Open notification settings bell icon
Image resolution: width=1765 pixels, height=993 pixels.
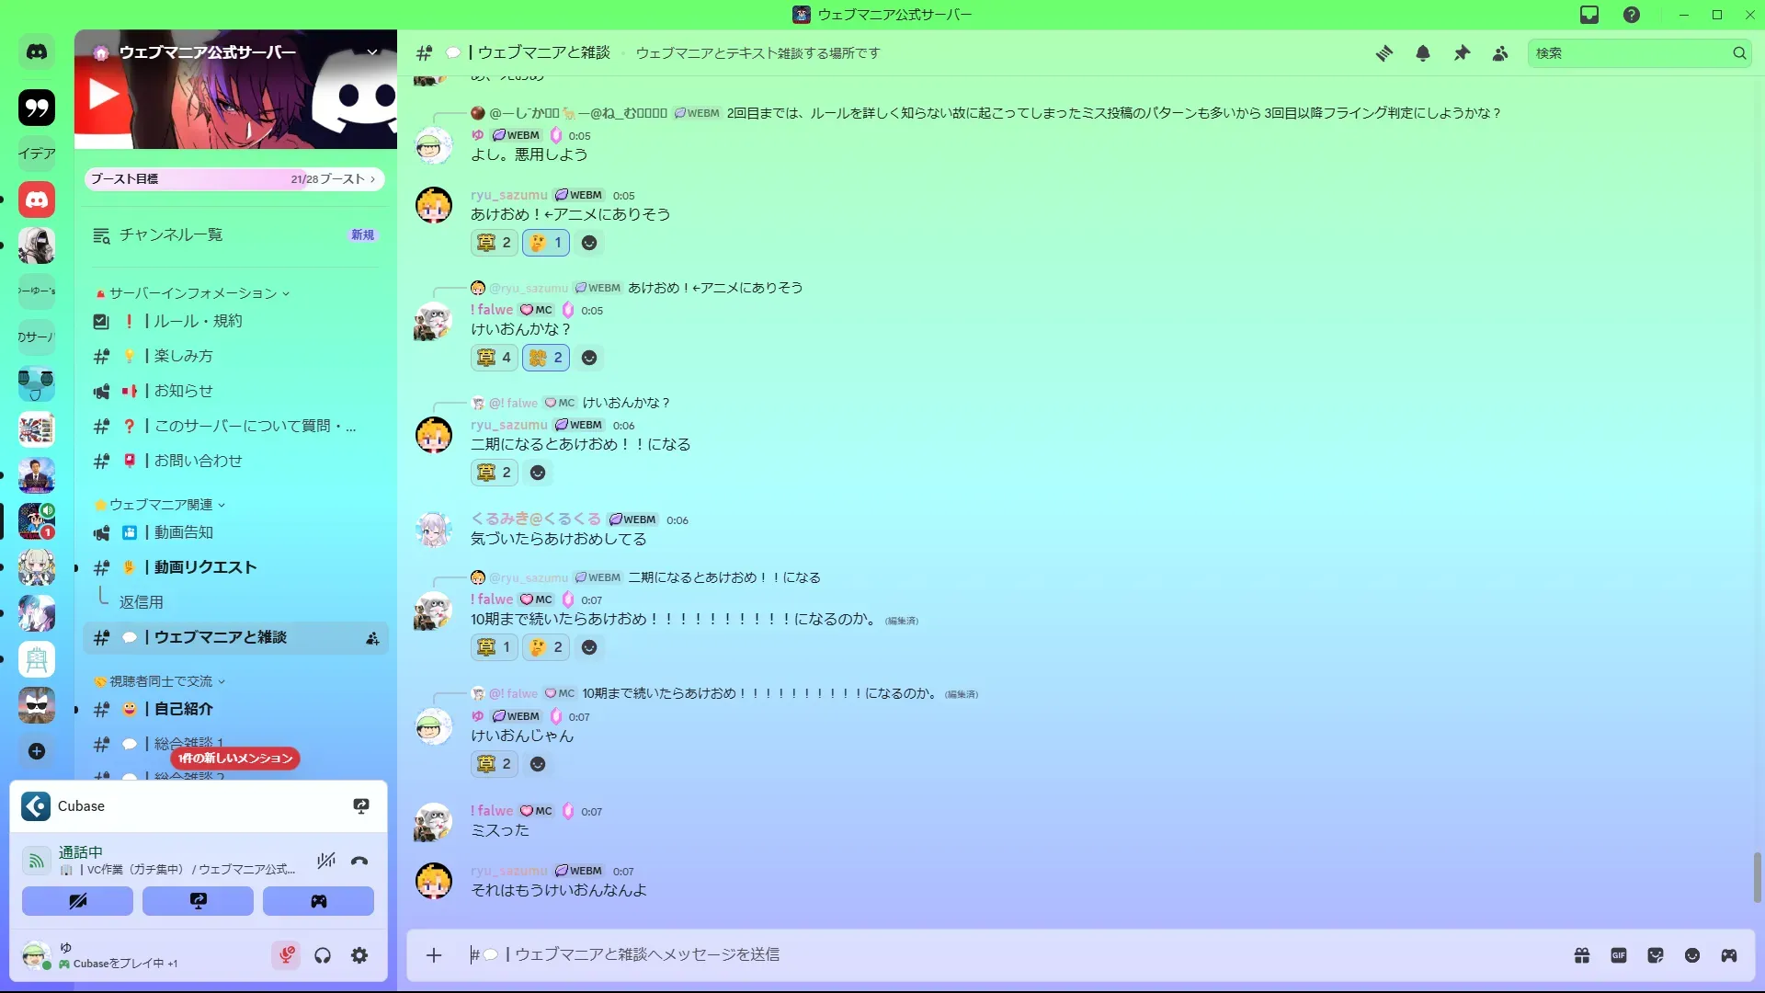pos(1423,53)
